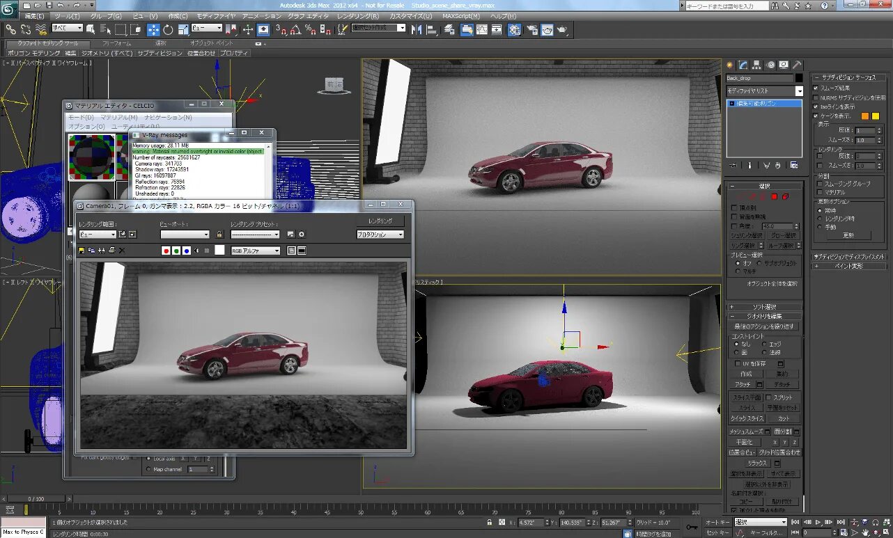
Task: Toggle the Angle Snap icon
Action: [x=296, y=29]
